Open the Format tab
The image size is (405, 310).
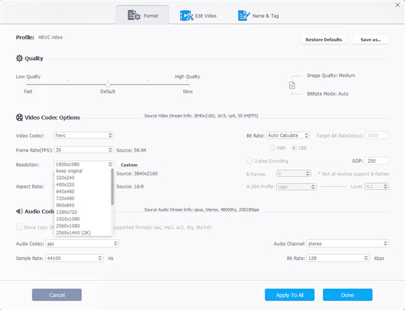(x=142, y=16)
